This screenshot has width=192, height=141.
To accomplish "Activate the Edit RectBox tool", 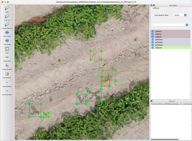I will pos(7,74).
